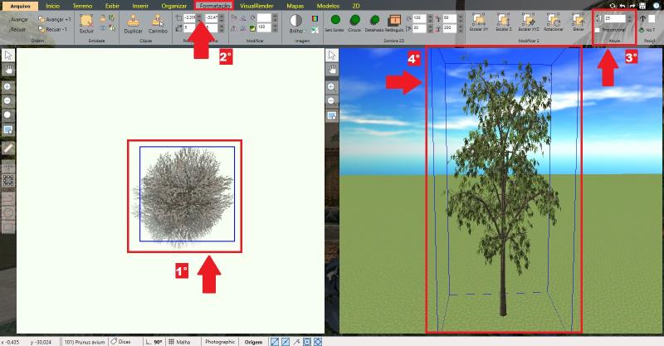Click the Recuar -1 button
664x346 pixels.
54,27
